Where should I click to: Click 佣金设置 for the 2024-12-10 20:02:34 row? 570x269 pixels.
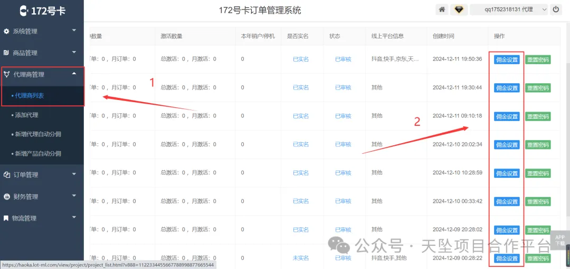507,145
